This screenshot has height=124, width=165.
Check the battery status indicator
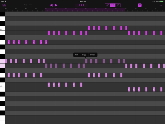click(x=162, y=1)
